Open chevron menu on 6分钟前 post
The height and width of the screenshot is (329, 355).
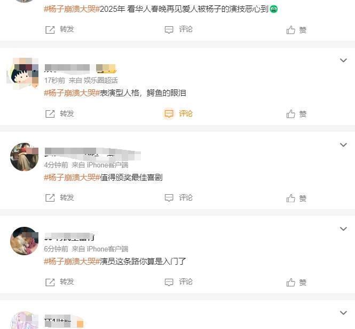tap(343, 229)
